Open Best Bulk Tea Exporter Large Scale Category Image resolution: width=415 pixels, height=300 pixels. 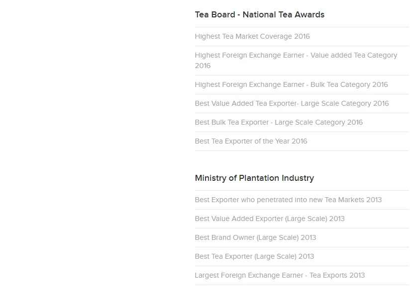[x=279, y=122]
